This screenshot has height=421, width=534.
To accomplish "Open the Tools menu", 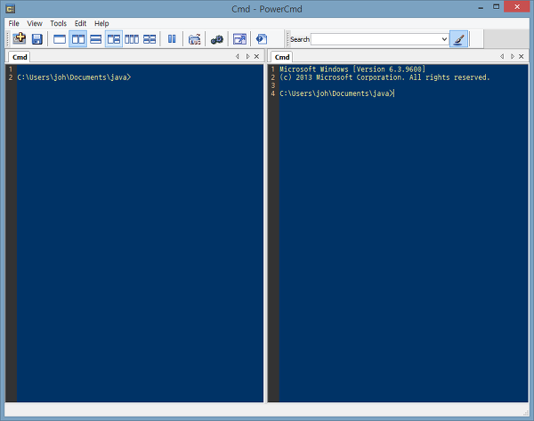I will click(58, 23).
